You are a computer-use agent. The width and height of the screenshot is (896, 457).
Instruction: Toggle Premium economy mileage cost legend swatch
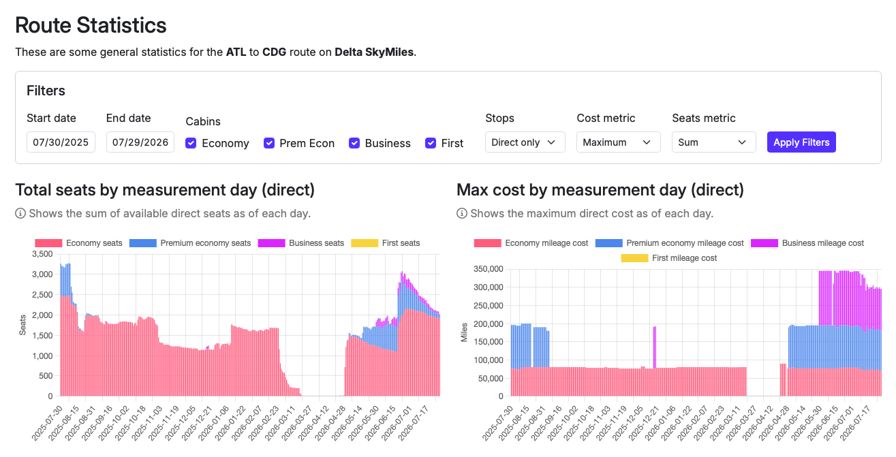(609, 243)
